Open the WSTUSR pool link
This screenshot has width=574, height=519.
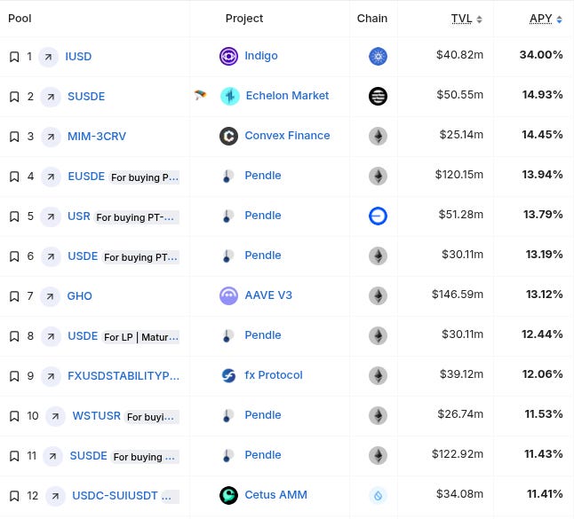(97, 416)
